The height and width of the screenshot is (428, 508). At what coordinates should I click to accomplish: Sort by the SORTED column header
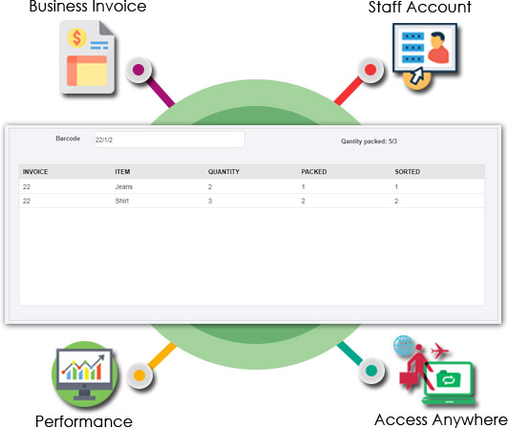click(407, 172)
